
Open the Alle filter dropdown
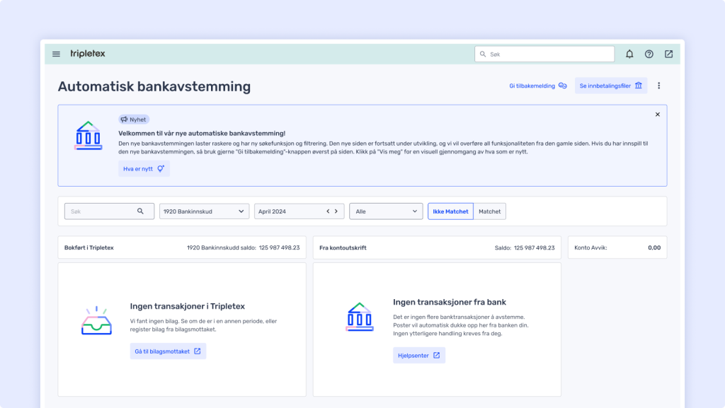tap(386, 211)
